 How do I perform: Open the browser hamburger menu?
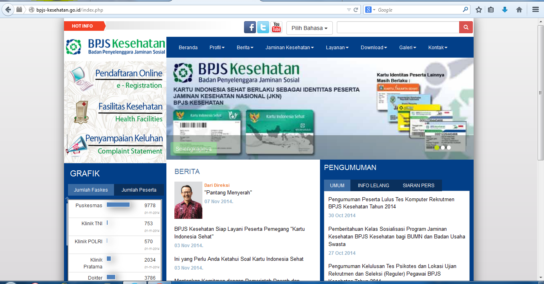536,10
